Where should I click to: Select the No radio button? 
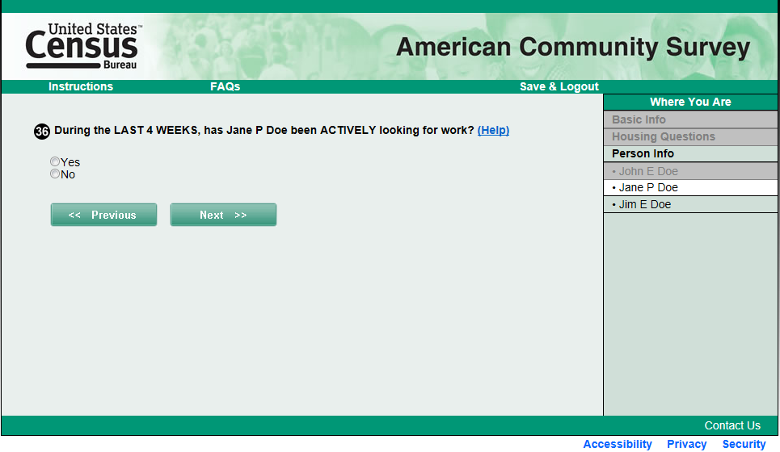55,174
